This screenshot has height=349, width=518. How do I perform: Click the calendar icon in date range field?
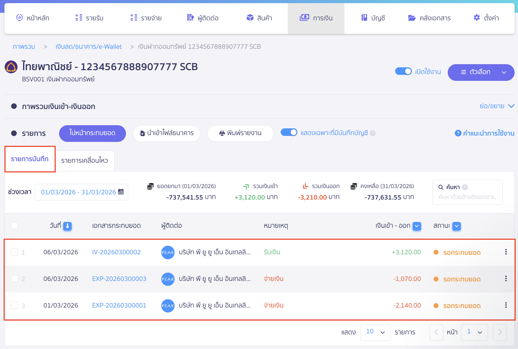(x=121, y=192)
